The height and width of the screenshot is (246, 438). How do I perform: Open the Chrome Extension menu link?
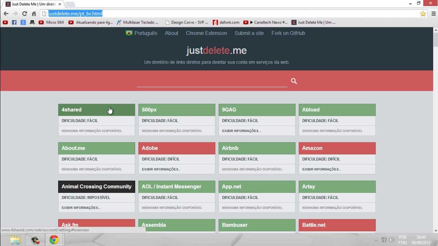tap(206, 33)
